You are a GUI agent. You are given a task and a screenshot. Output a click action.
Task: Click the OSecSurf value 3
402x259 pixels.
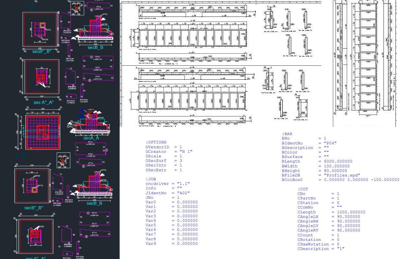(181, 161)
